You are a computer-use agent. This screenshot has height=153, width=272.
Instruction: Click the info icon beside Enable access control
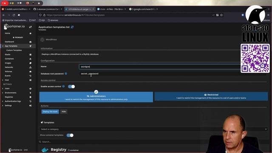point(63,86)
